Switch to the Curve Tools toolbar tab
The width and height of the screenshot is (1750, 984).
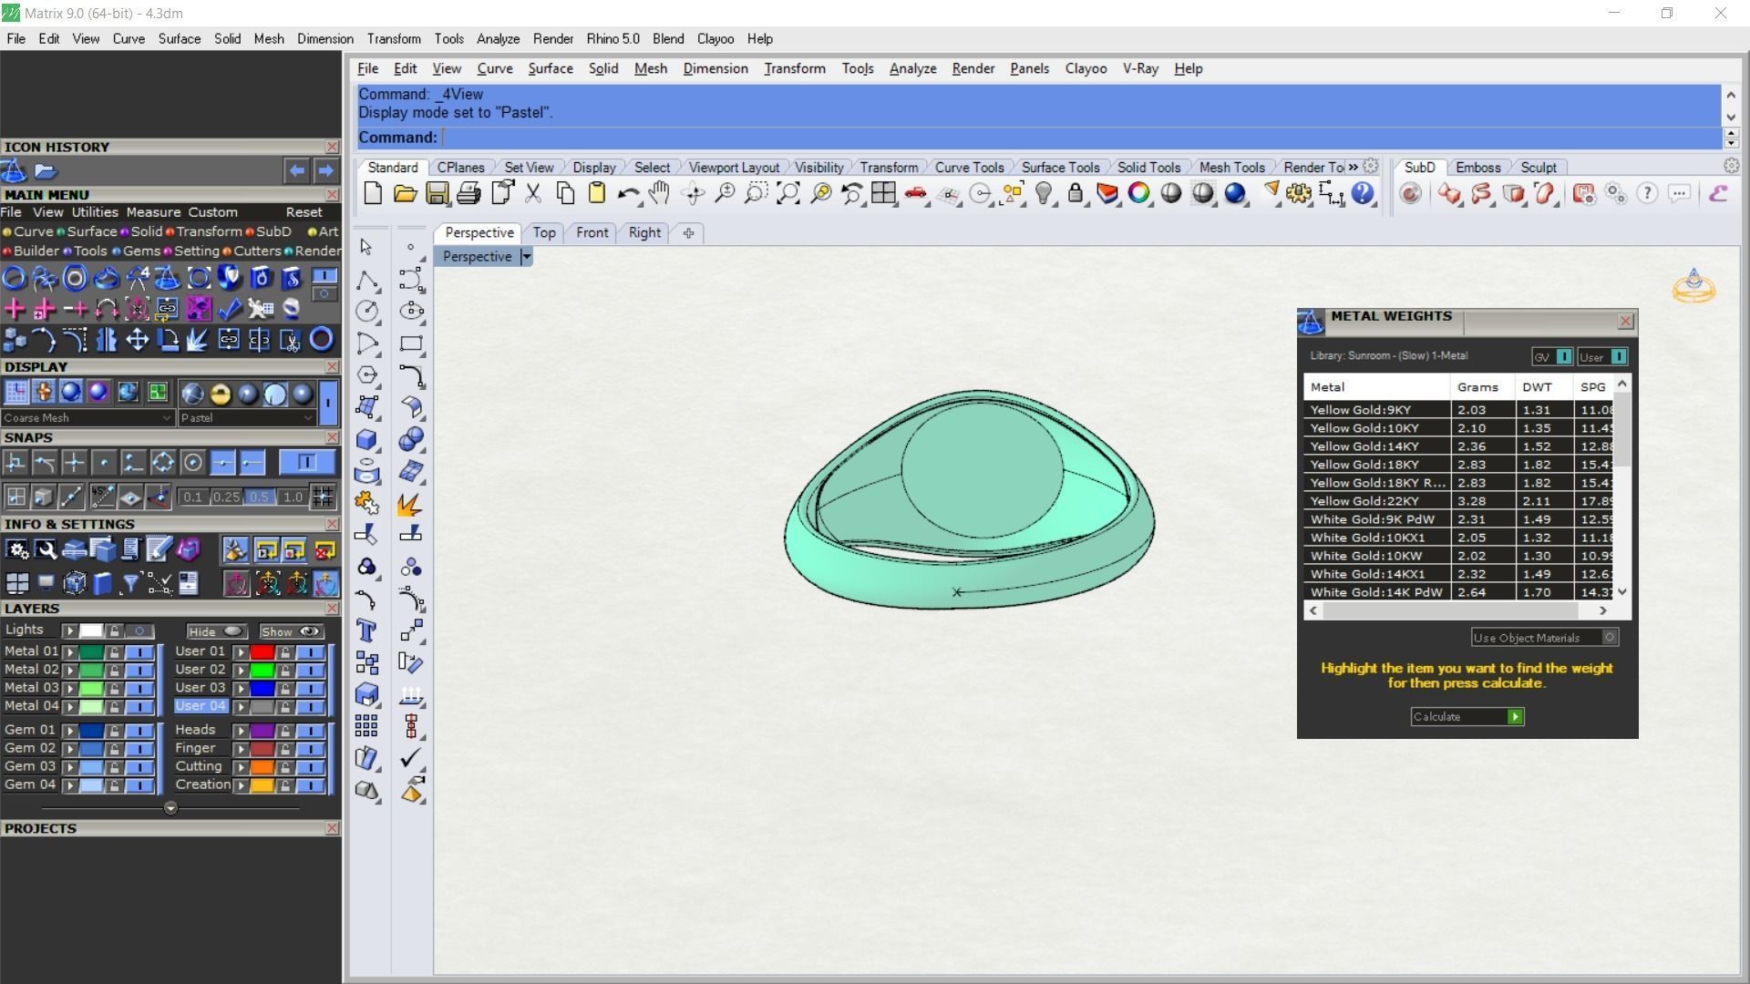(969, 168)
